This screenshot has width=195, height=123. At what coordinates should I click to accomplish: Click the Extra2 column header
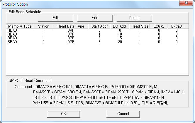(159, 26)
